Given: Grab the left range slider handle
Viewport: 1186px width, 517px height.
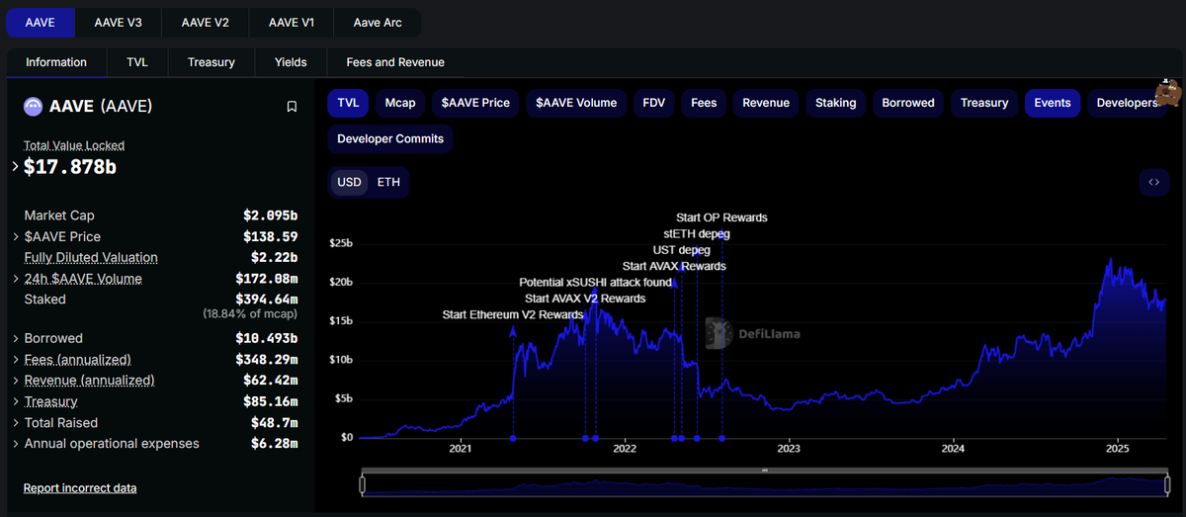Looking at the screenshot, I should pyautogui.click(x=363, y=485).
